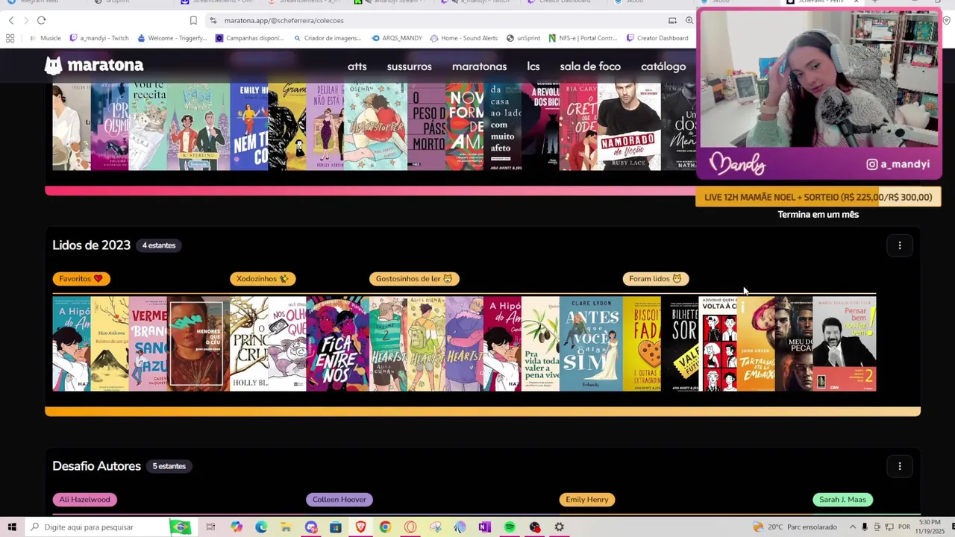Open Brave browser from the taskbar
Viewport: 955px width, 537px height.
pyautogui.click(x=361, y=527)
